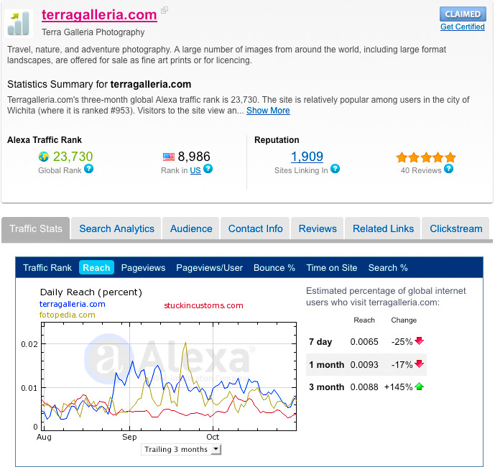This screenshot has width=495, height=467.
Task: Click the fotopedia.com chart legend label
Action: point(68,315)
